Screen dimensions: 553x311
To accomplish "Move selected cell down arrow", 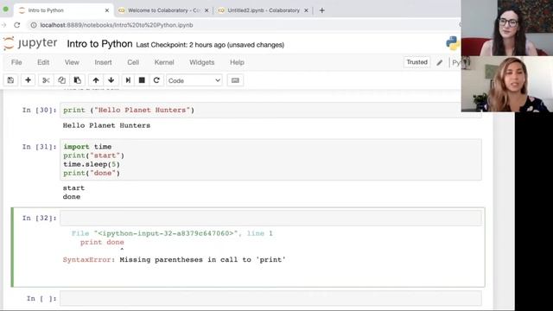I will [x=111, y=80].
